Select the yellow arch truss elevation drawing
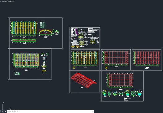The height and width of the screenshot is (113, 163). tap(45, 32)
